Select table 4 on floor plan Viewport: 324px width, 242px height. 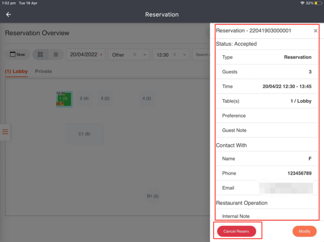[147, 99]
